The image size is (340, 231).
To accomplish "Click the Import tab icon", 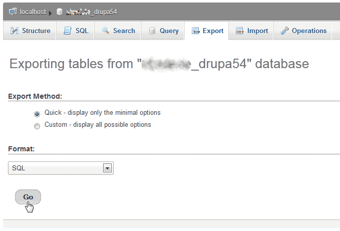I will (x=240, y=31).
